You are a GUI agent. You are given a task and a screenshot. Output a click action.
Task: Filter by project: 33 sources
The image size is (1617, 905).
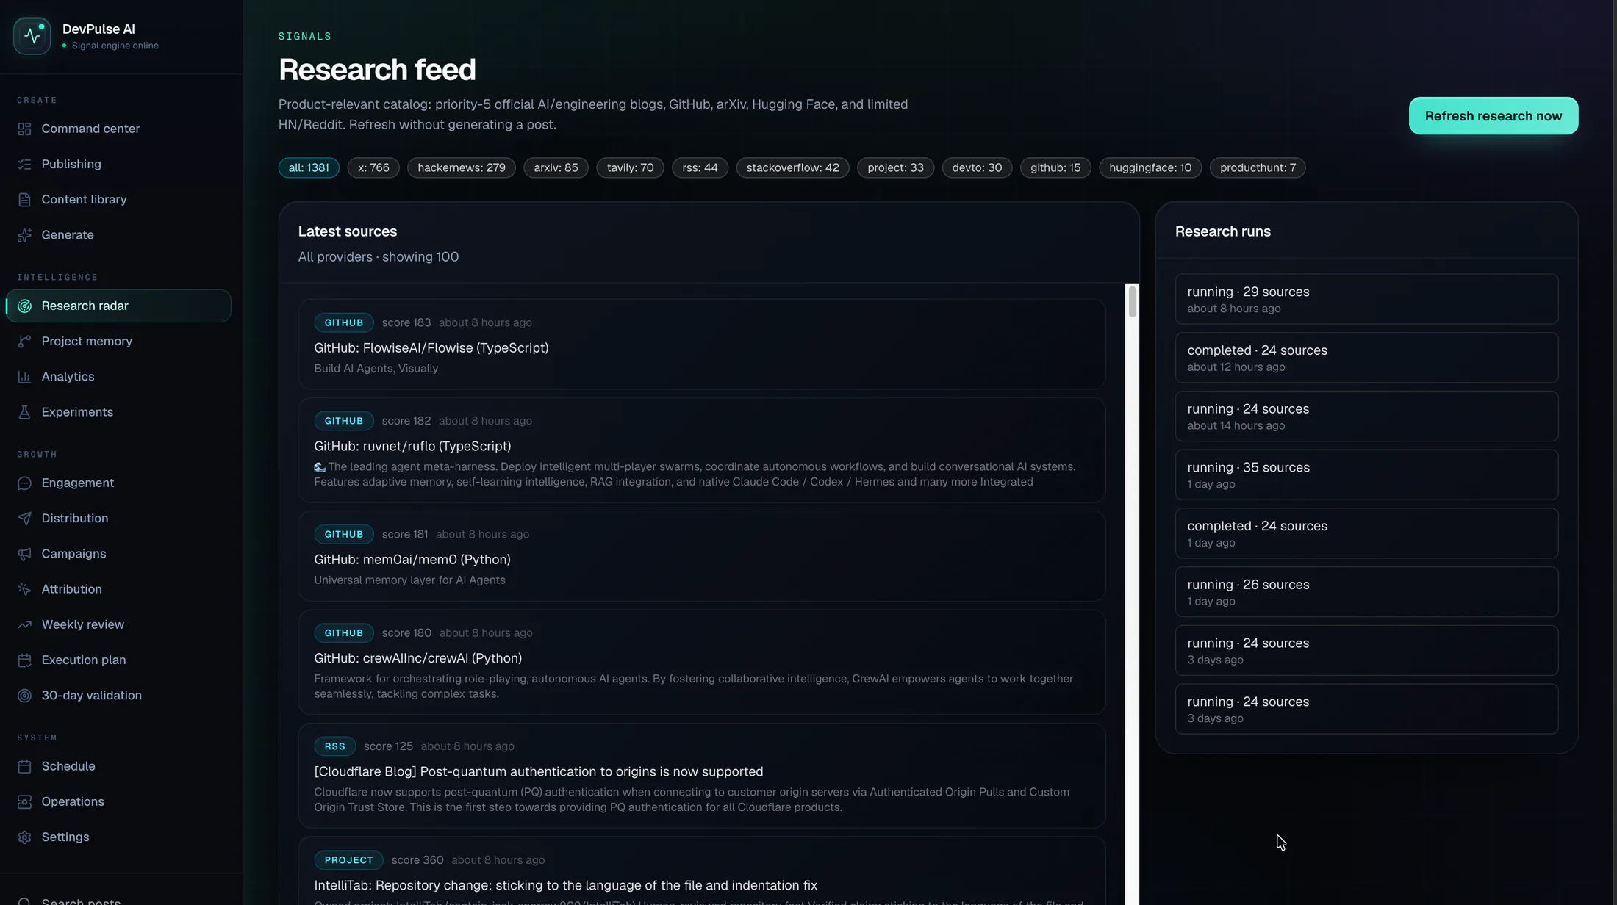(x=895, y=167)
